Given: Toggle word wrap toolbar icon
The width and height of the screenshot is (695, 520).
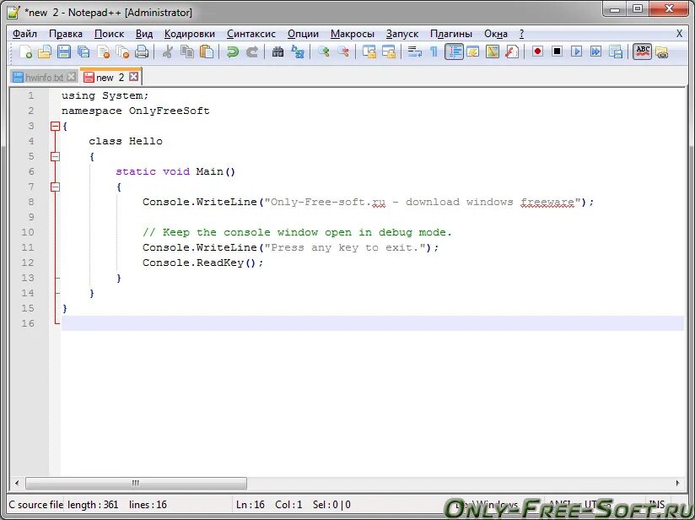Looking at the screenshot, I should click(x=414, y=51).
